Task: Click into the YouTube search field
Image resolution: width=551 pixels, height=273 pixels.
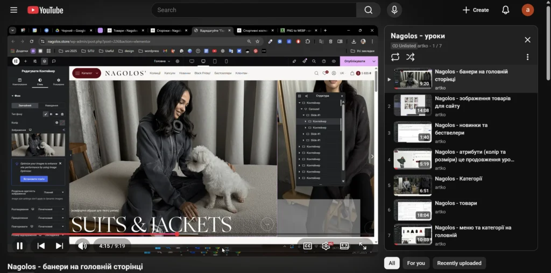Action: tap(253, 10)
